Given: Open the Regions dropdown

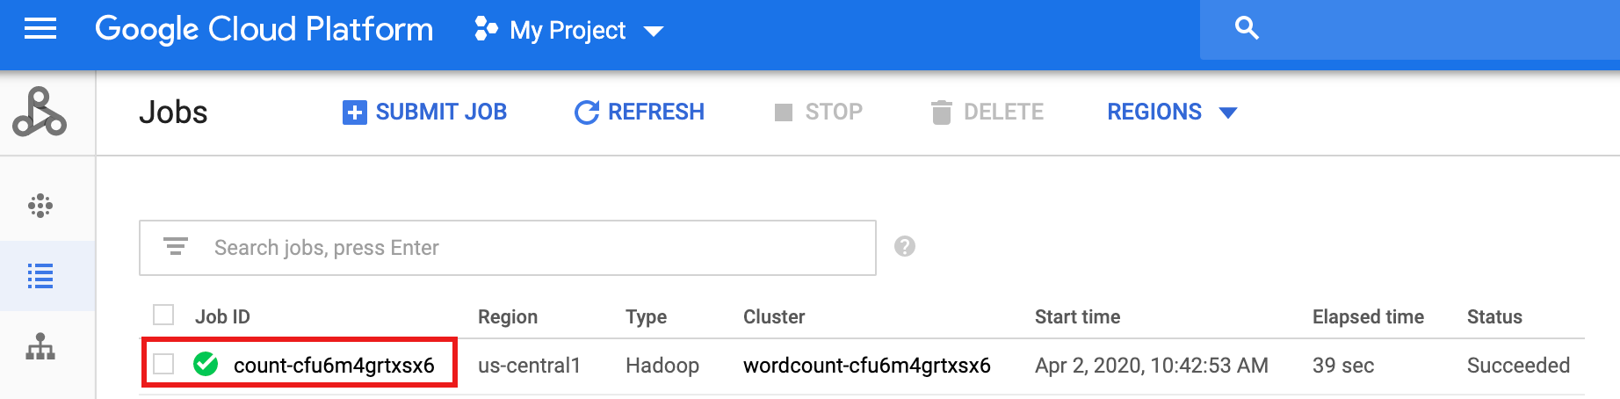Looking at the screenshot, I should (1171, 112).
